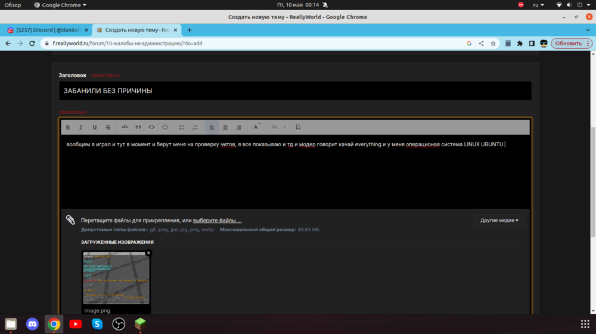This screenshot has height=334, width=596.
Task: View site security lock info
Action: (x=46, y=43)
